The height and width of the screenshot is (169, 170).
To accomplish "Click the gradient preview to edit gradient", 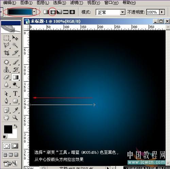I will click(20, 12).
